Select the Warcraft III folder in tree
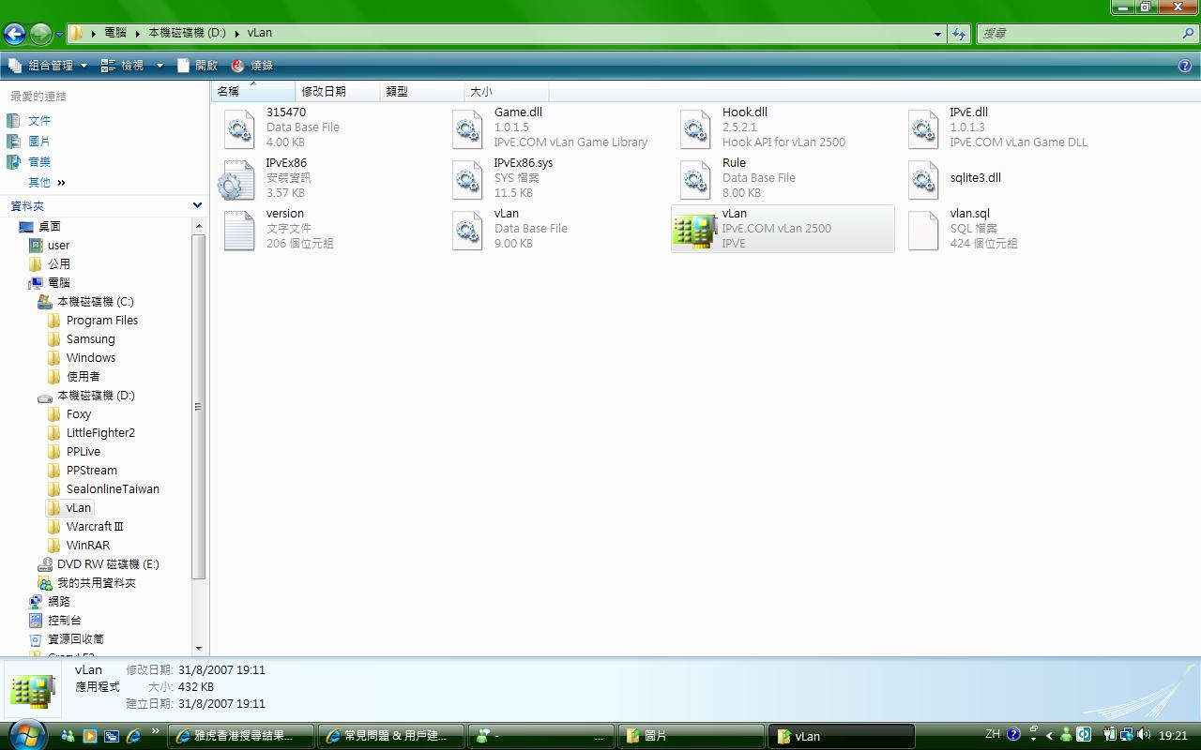This screenshot has height=750, width=1201. pyautogui.click(x=94, y=526)
